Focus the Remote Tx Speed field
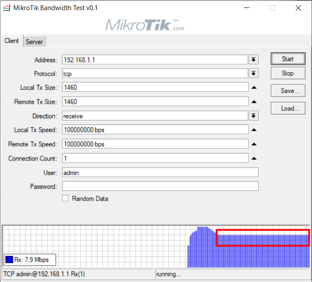This screenshot has height=282, width=312. pyautogui.click(x=155, y=144)
